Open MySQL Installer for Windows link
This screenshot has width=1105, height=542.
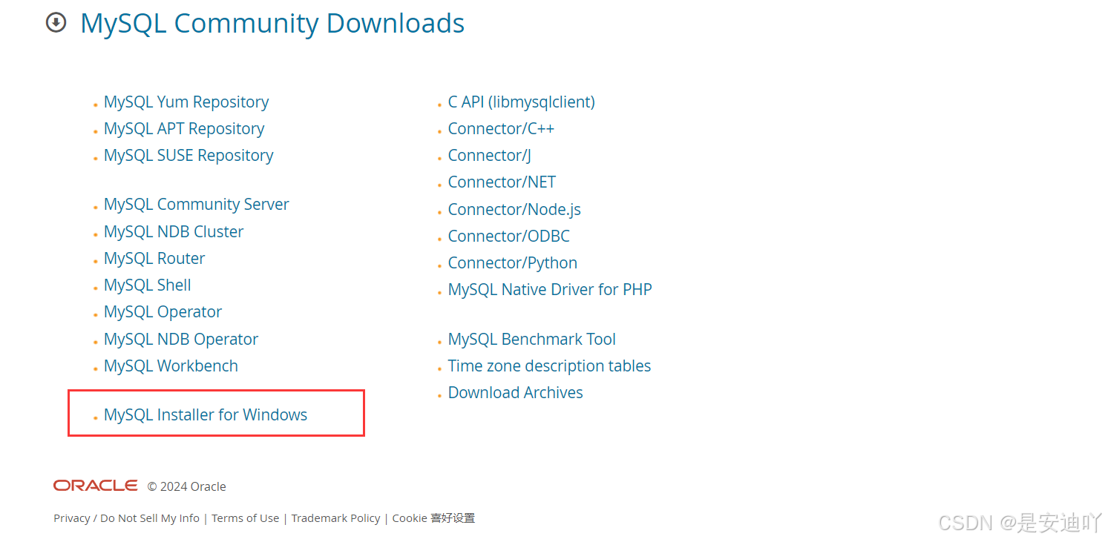(x=206, y=415)
